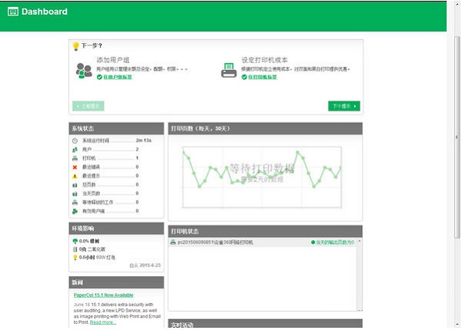This screenshot has height=330, width=462.
Task: Click the printer status list scrollbar
Action: coord(360,275)
